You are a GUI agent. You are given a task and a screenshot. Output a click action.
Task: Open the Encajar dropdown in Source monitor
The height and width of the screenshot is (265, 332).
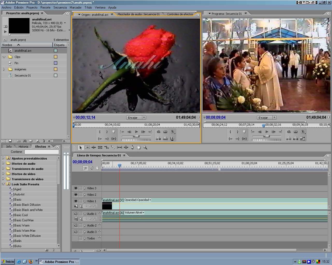(x=136, y=117)
